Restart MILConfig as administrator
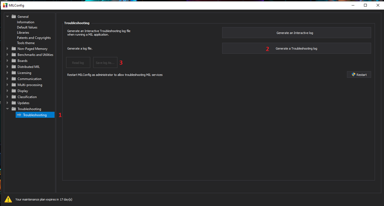Screen dimensions: 384x206 (359, 74)
